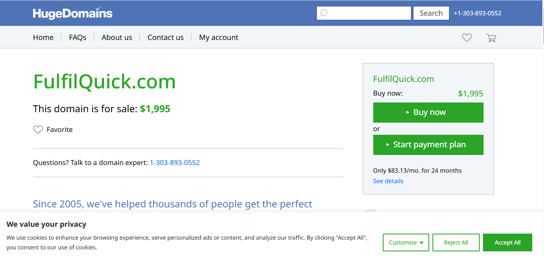Expand the Customize cookie dropdown
The width and height of the screenshot is (544, 257).
click(406, 242)
